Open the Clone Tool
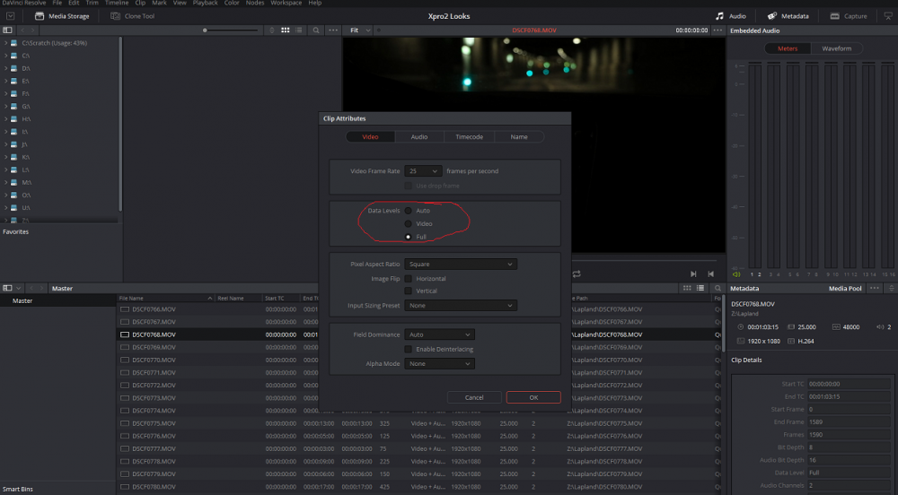Image resolution: width=898 pixels, height=495 pixels. (133, 16)
